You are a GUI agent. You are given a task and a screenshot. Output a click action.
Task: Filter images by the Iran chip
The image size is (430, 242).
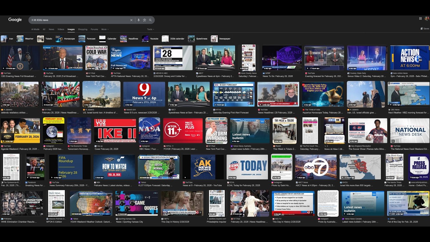click(x=7, y=39)
